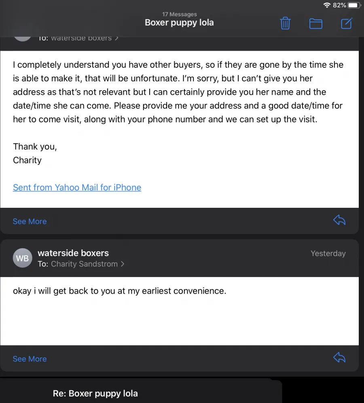Open the move-to-folder icon
This screenshot has height=403, width=364.
coord(316,23)
